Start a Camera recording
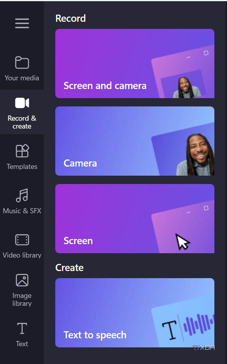Image resolution: width=227 pixels, height=364 pixels. click(x=135, y=141)
